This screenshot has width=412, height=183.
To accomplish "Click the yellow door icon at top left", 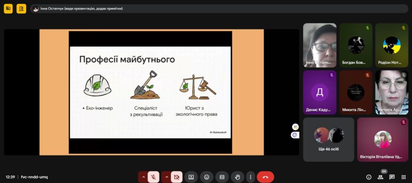I will click(21, 8).
